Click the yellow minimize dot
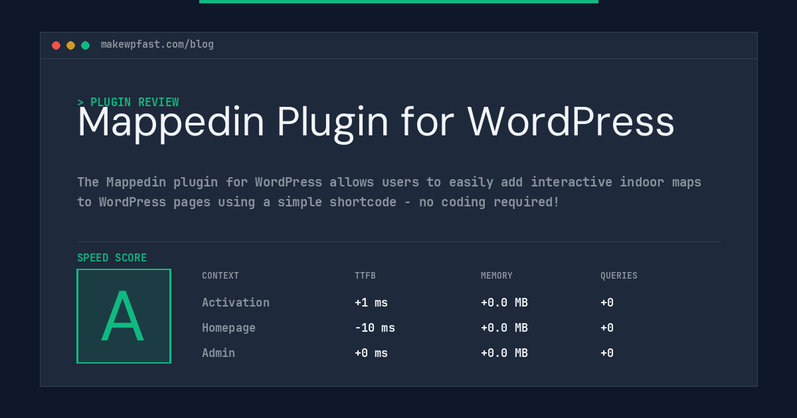 coord(70,45)
